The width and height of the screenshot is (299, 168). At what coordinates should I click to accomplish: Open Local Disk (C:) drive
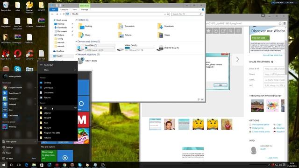(96, 48)
